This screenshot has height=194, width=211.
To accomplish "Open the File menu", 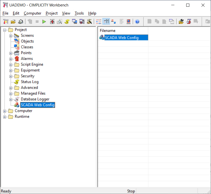I will [x=5, y=13].
